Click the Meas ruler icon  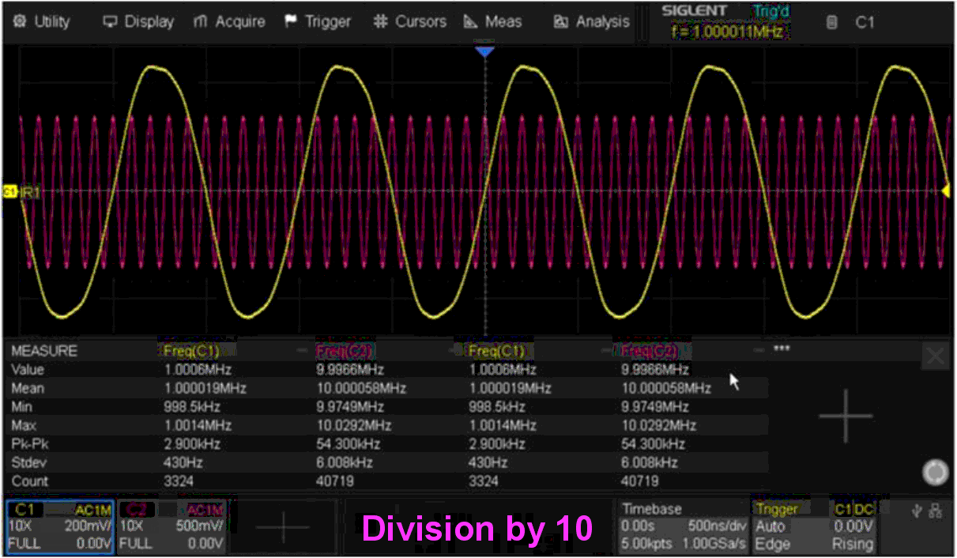pos(471,21)
